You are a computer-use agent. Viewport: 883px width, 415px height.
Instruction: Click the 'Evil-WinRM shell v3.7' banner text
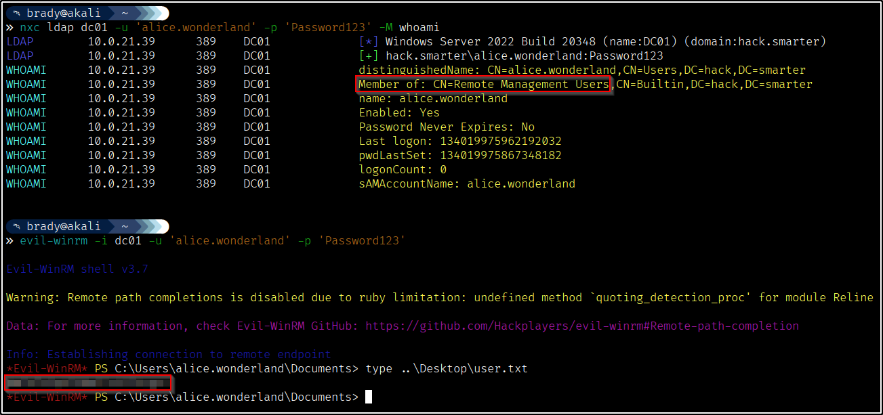coord(77,269)
